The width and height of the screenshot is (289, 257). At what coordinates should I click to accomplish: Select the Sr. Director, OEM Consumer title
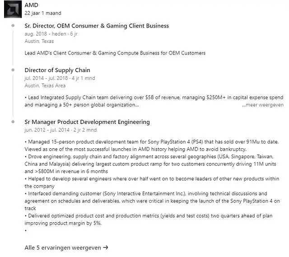tap(97, 26)
